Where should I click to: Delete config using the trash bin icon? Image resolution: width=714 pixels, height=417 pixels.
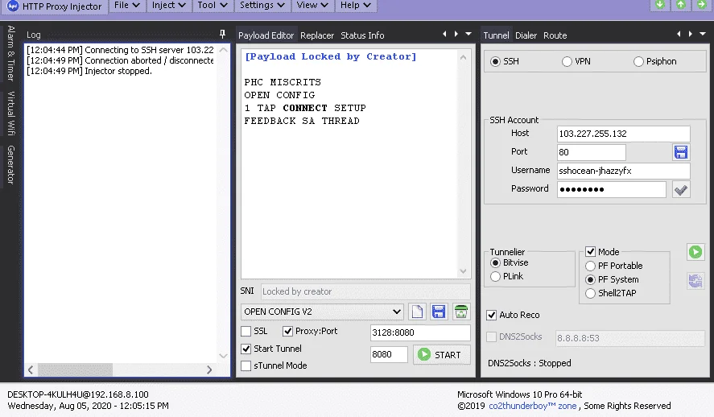click(460, 312)
